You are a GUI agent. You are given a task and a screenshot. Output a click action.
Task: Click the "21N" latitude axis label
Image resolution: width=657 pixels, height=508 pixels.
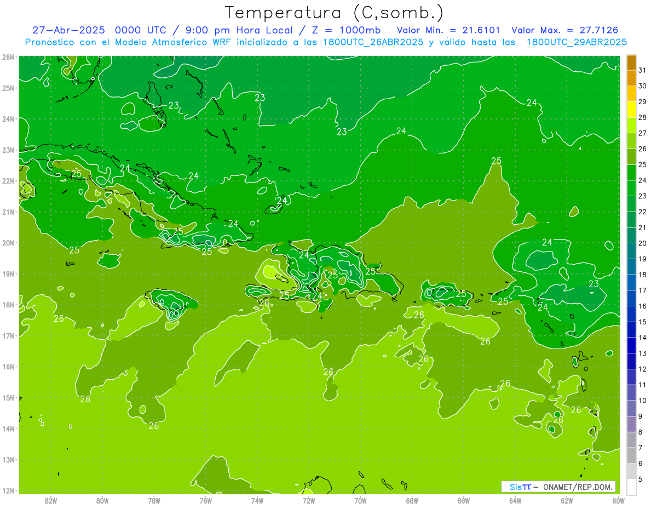[x=8, y=212]
